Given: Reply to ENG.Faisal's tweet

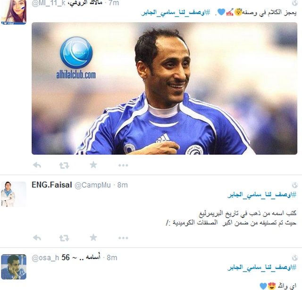Looking at the screenshot, I should point(37,238).
